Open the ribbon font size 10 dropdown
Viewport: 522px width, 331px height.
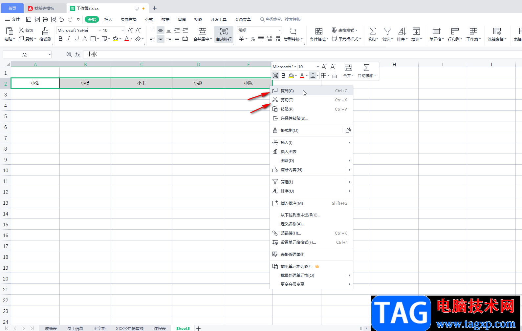click(123, 30)
